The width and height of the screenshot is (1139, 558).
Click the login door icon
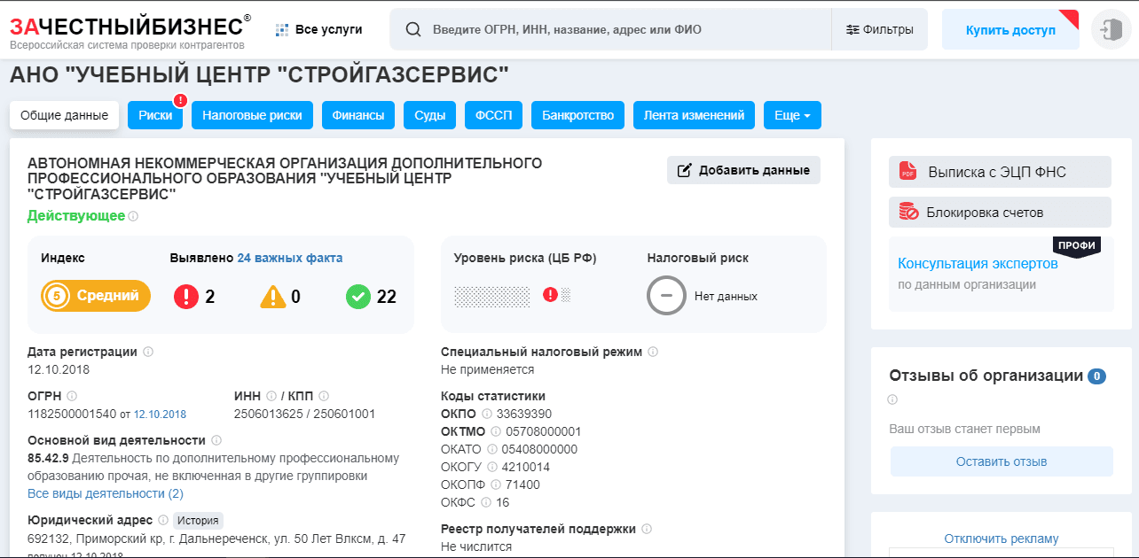[1112, 30]
